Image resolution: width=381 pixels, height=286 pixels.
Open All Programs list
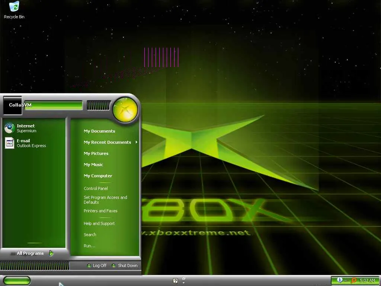tap(30, 253)
